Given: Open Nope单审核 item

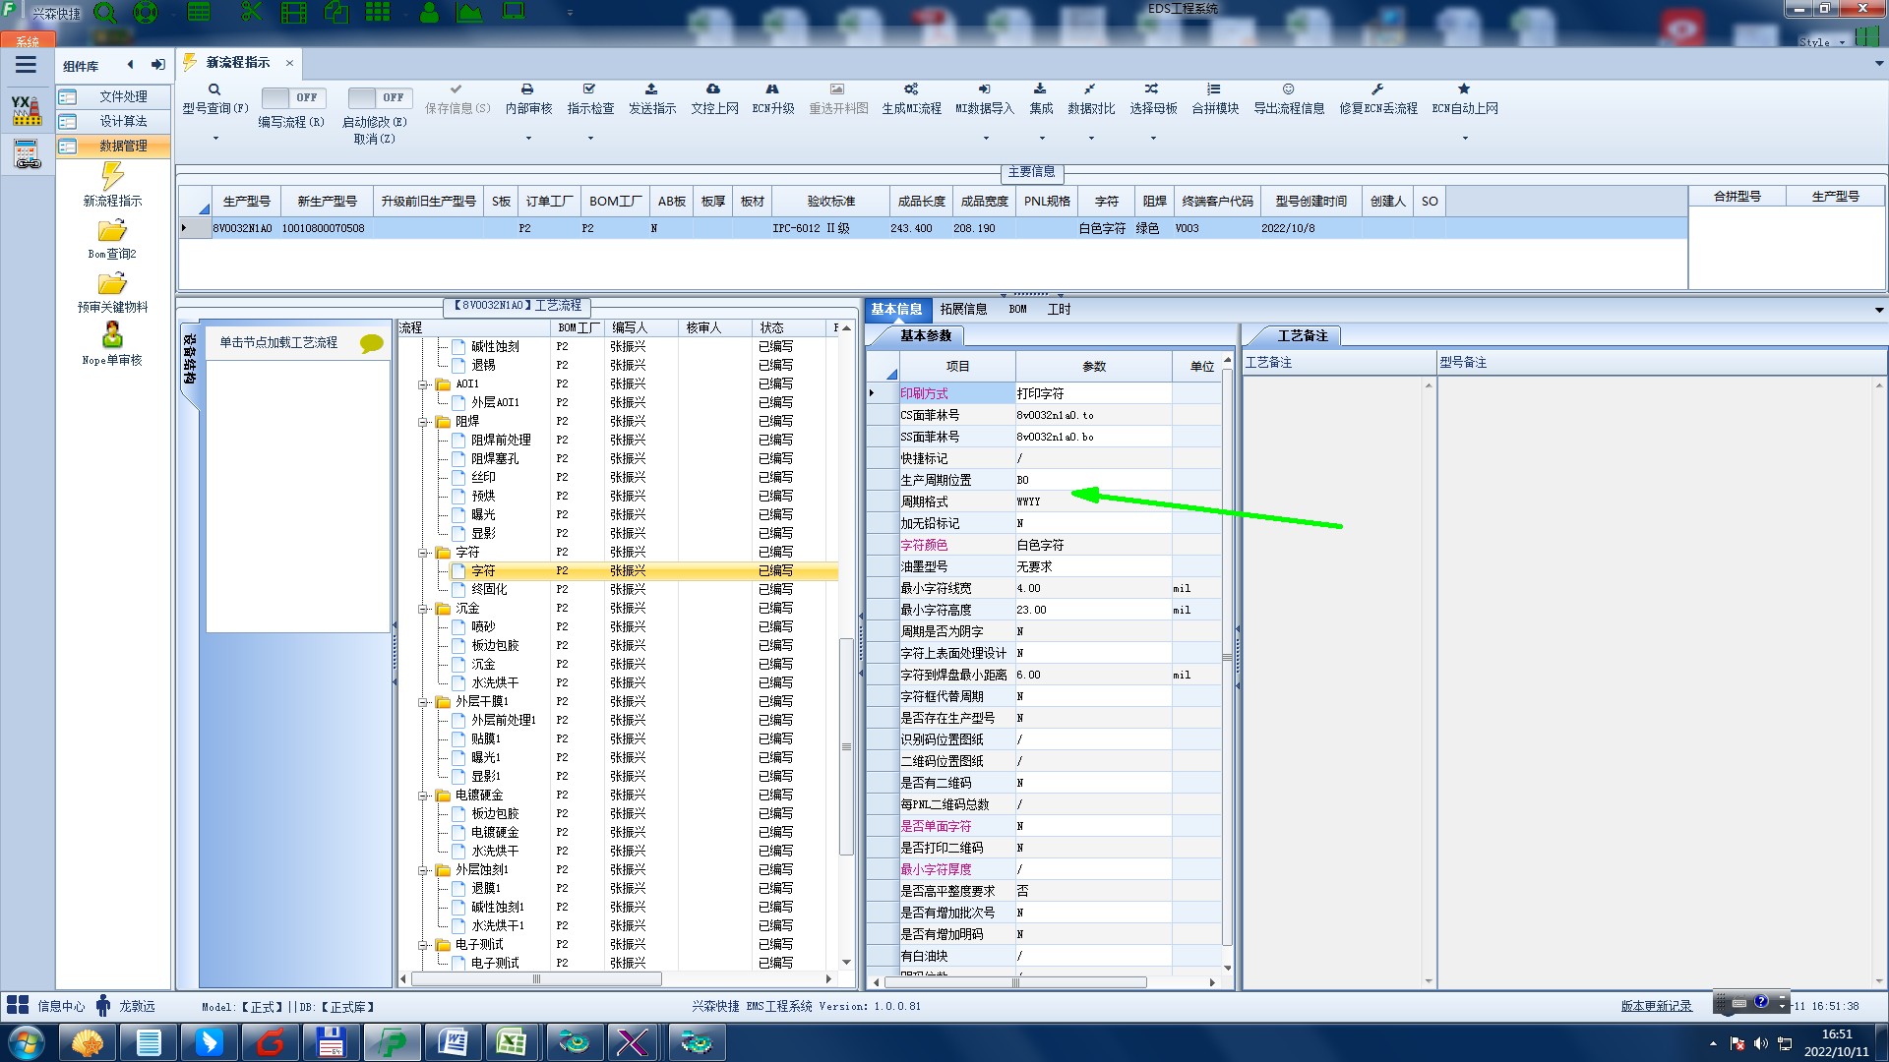Looking at the screenshot, I should pos(112,344).
